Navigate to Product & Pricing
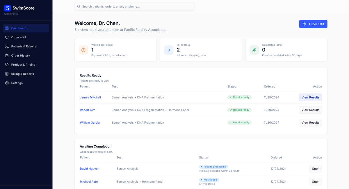349x189 pixels. (26, 65)
